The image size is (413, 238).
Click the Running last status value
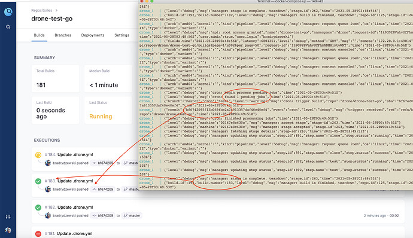click(101, 117)
